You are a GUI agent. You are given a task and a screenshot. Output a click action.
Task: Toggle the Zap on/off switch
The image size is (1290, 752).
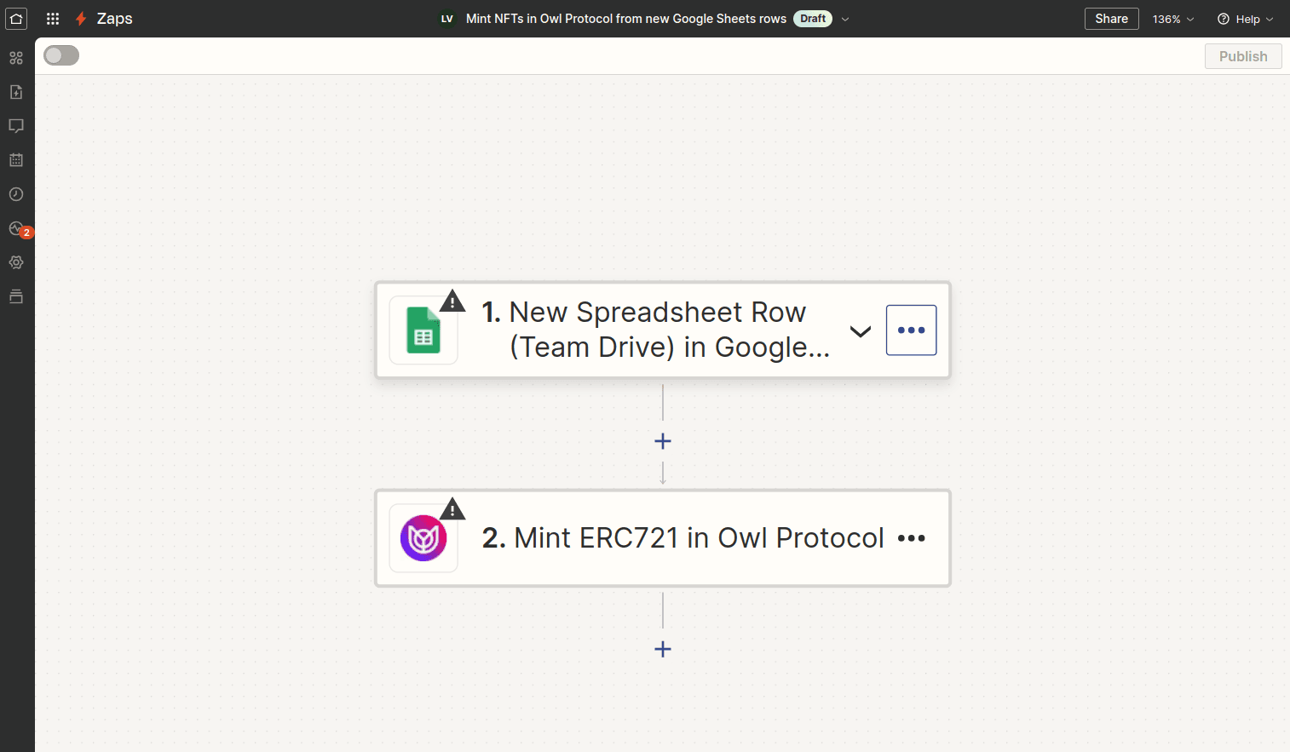click(x=61, y=56)
